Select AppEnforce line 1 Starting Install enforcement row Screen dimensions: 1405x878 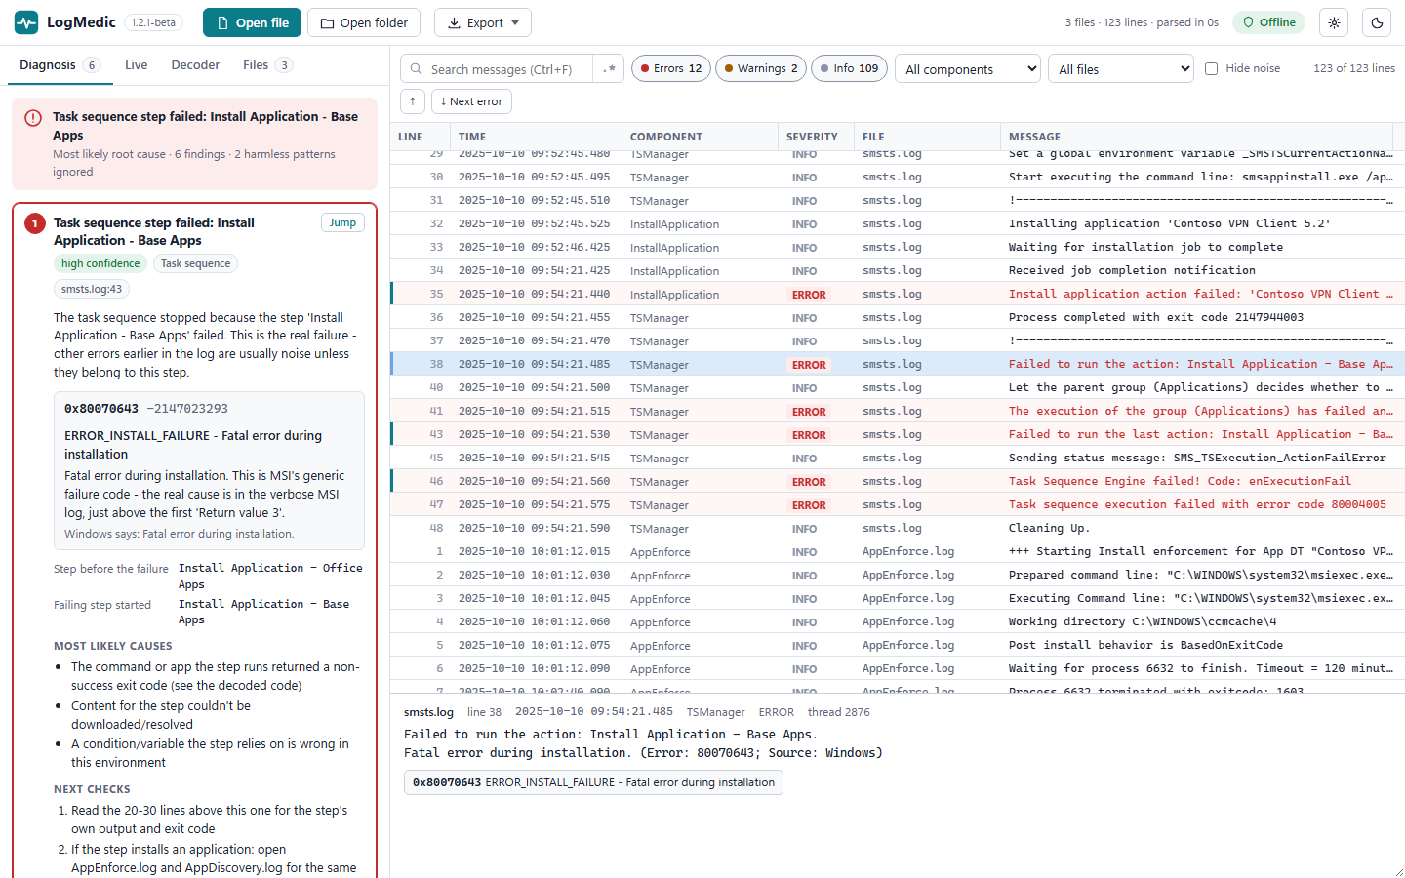[x=897, y=551]
